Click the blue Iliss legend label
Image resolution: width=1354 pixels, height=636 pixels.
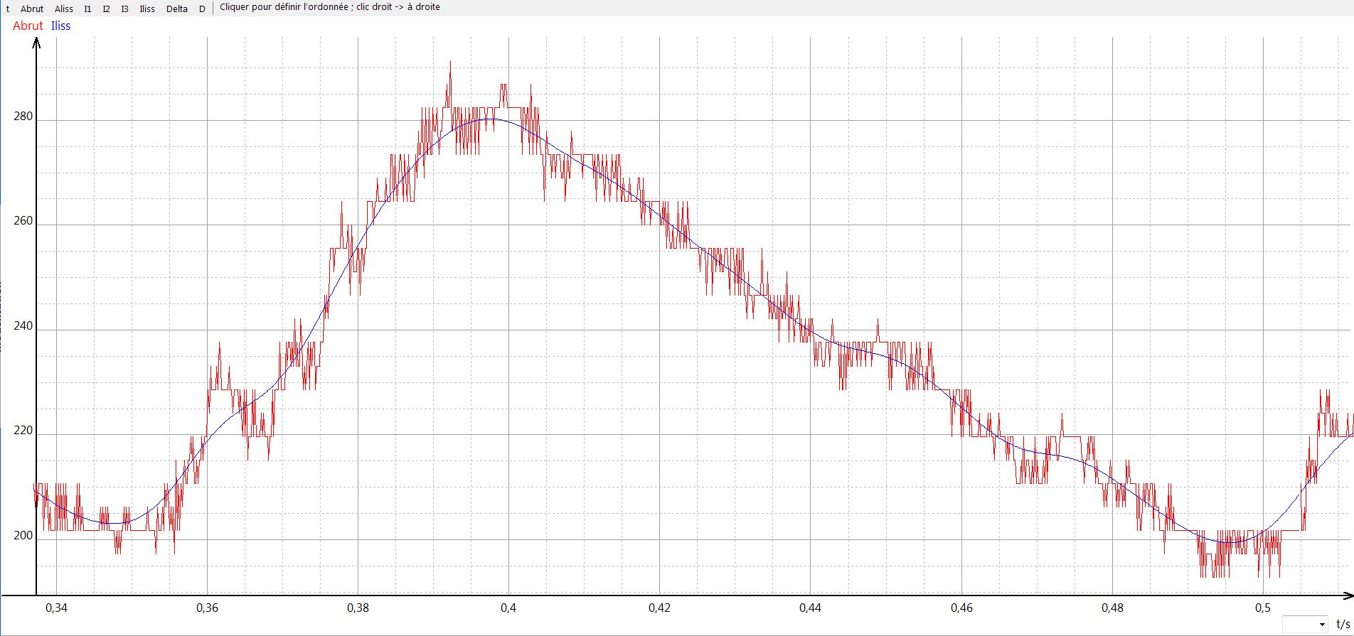click(60, 26)
